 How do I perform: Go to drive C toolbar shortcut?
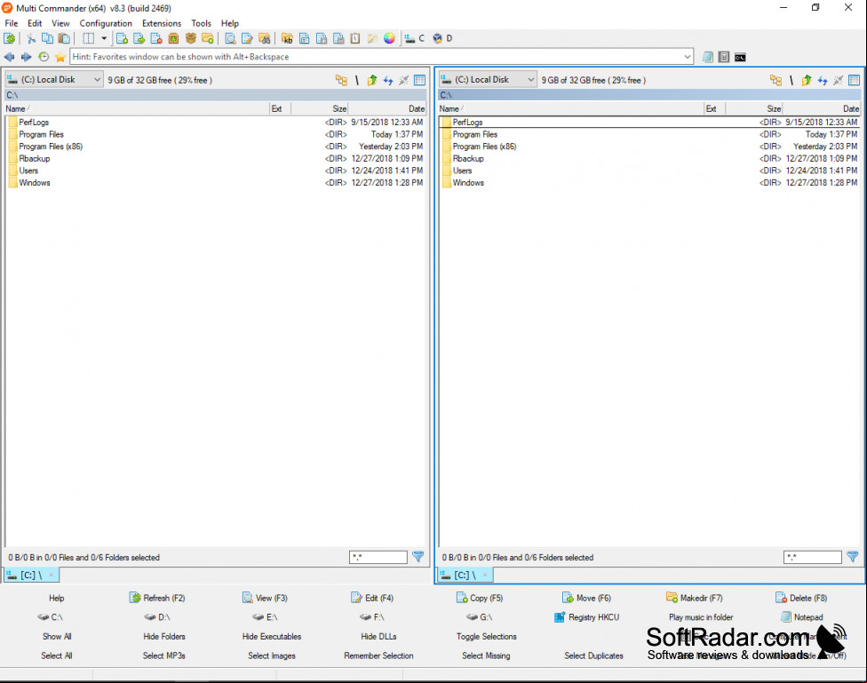click(x=414, y=38)
